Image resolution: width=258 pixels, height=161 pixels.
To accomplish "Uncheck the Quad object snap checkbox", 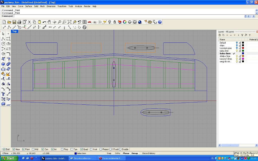I will [82, 149].
